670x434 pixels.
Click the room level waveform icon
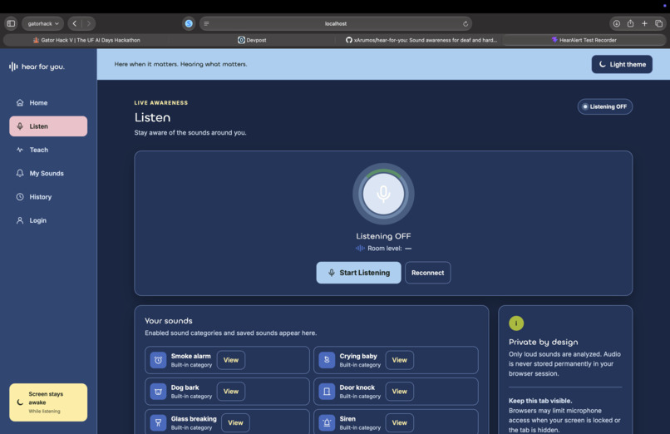(360, 249)
